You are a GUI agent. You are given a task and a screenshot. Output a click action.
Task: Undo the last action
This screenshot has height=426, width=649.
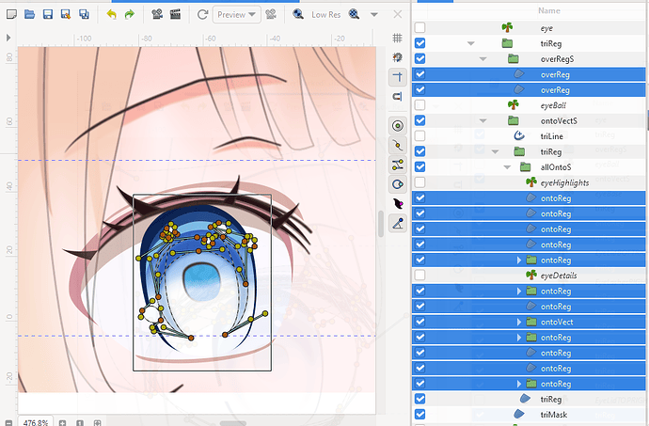(x=111, y=14)
